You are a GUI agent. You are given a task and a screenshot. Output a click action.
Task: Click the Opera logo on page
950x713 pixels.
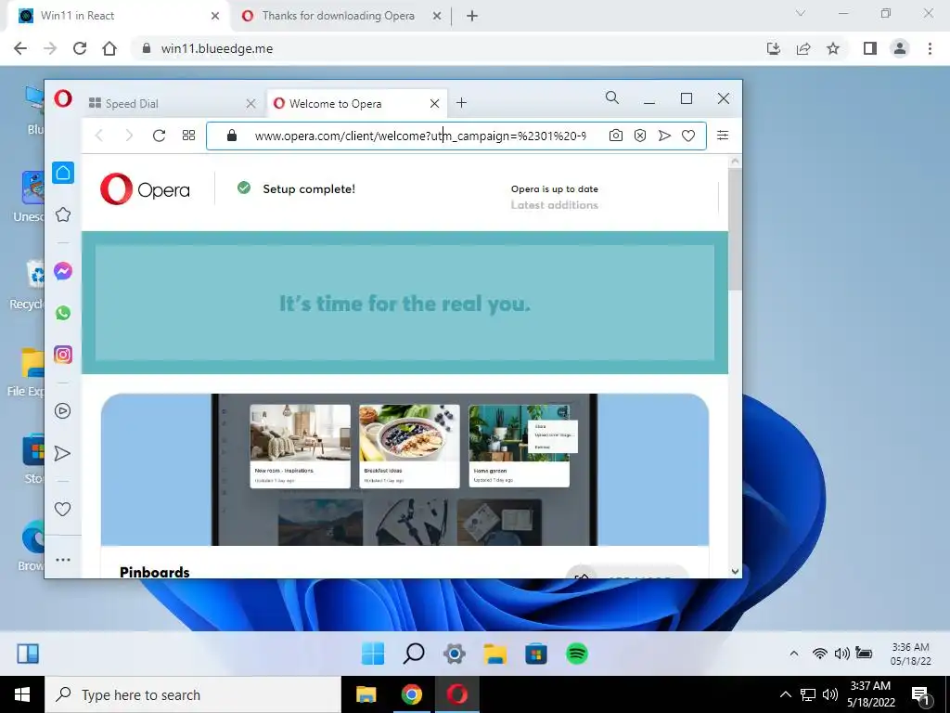[145, 189]
